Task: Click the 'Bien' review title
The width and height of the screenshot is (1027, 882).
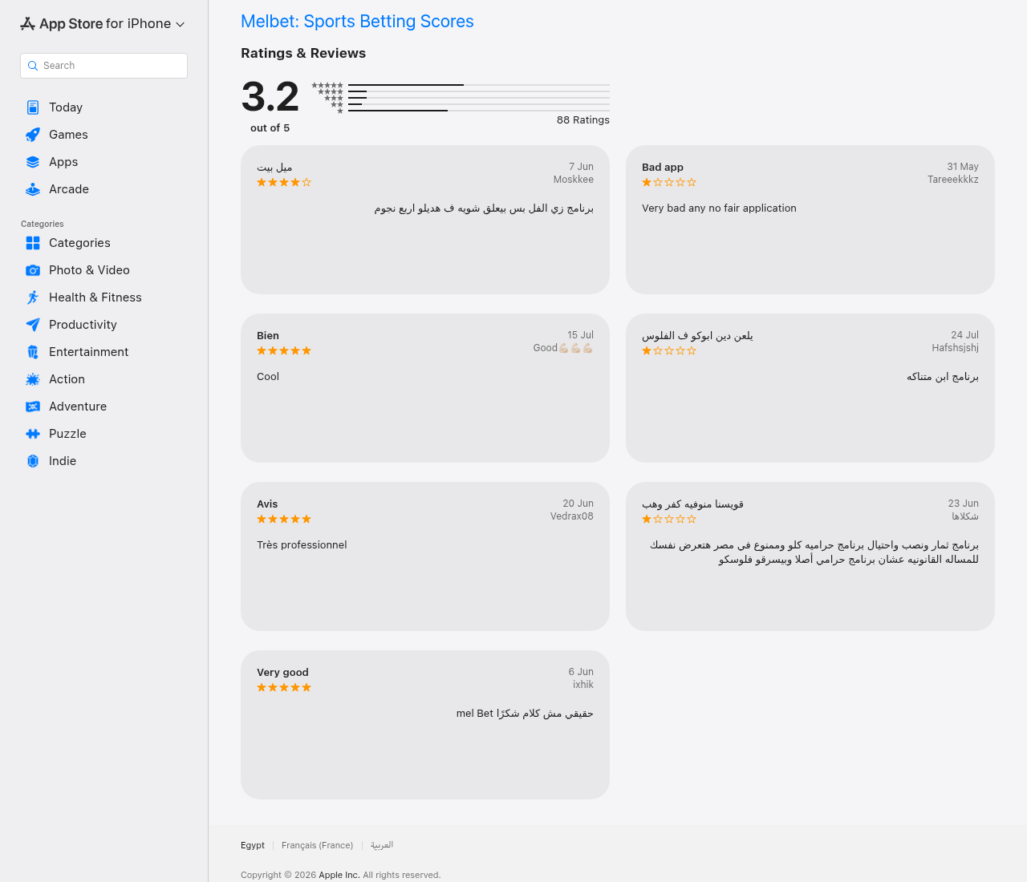Action: 268,336
